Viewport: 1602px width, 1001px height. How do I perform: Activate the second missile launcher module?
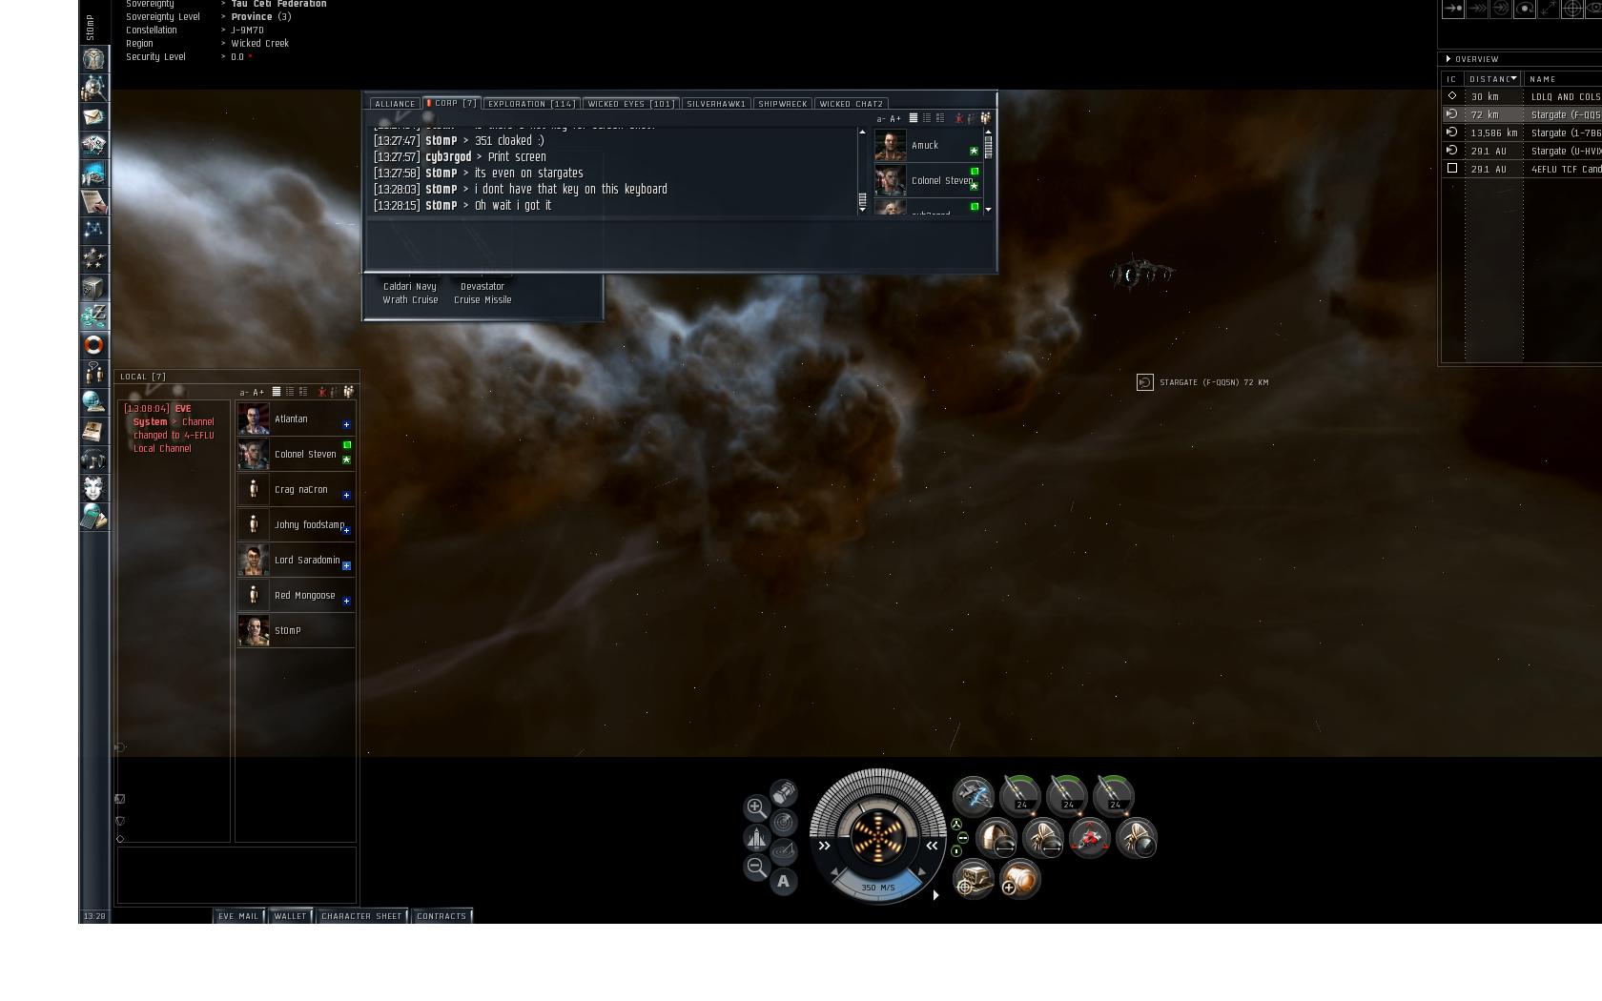[x=1067, y=795]
